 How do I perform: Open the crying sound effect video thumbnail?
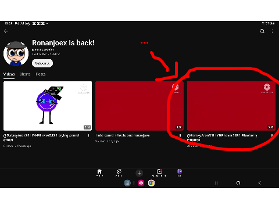(48, 106)
